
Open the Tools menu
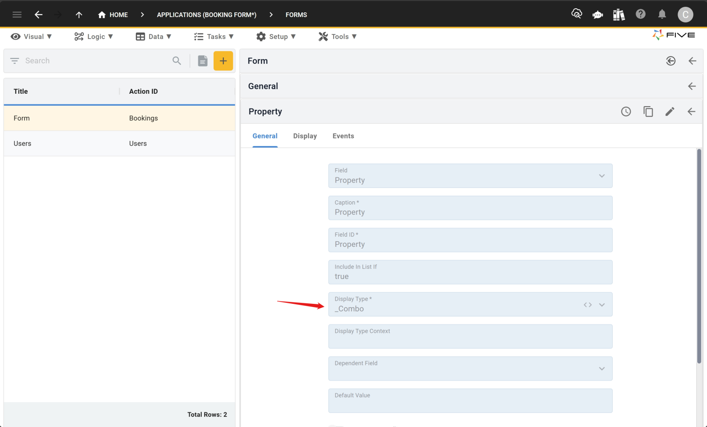pyautogui.click(x=337, y=36)
